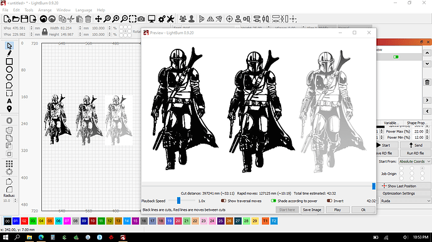The height and width of the screenshot is (242, 432).
Task: Open the Arrange menu
Action: [x=45, y=10]
